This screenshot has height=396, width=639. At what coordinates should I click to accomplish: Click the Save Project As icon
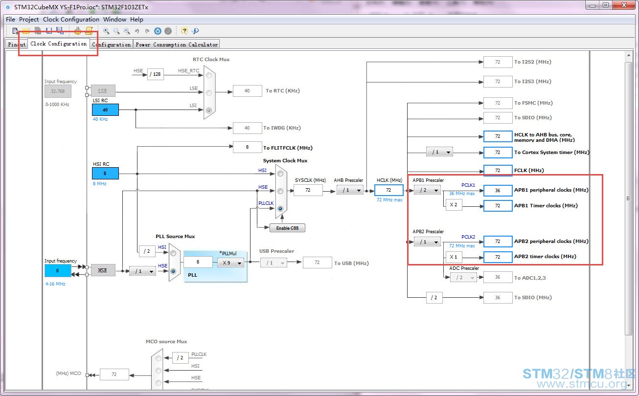tap(60, 31)
